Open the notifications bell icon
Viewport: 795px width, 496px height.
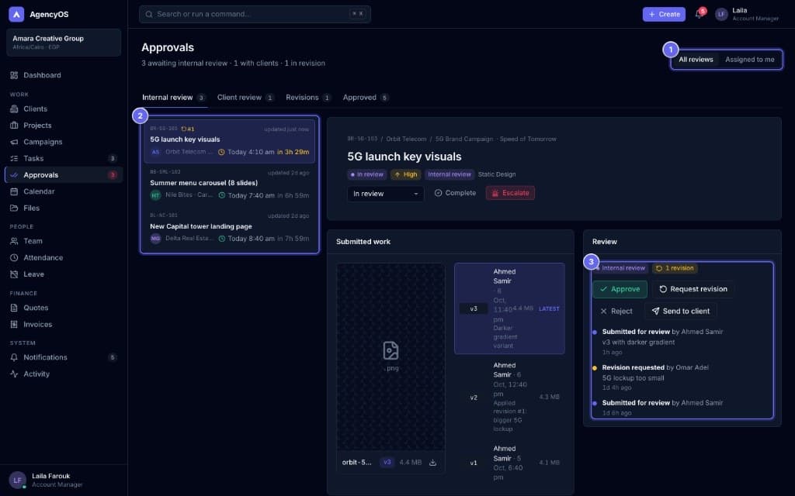pos(700,14)
